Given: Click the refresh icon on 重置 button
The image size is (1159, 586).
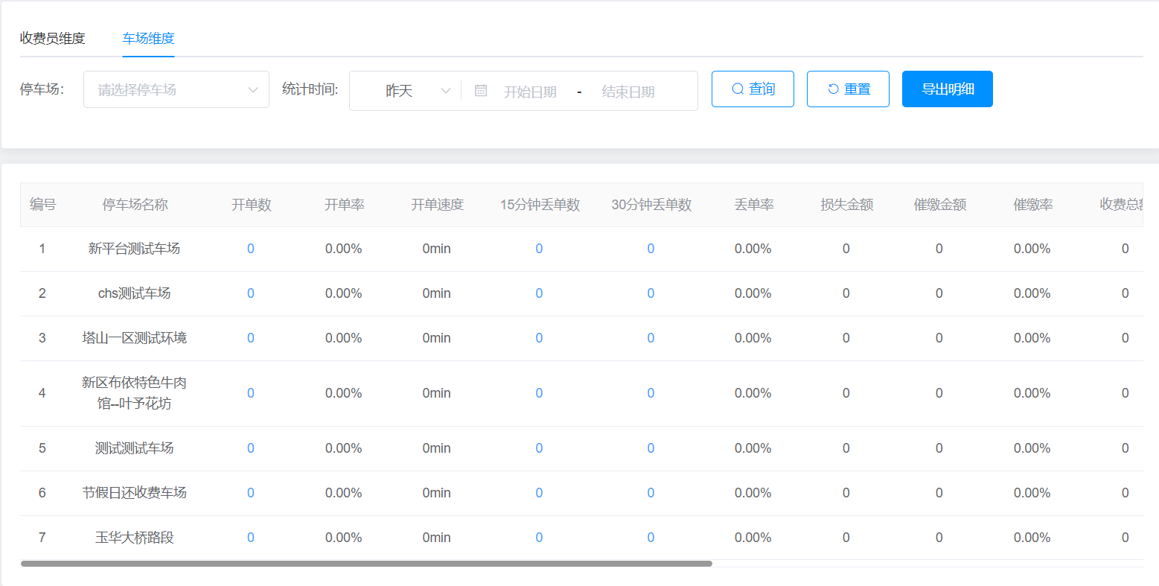Looking at the screenshot, I should coord(833,89).
